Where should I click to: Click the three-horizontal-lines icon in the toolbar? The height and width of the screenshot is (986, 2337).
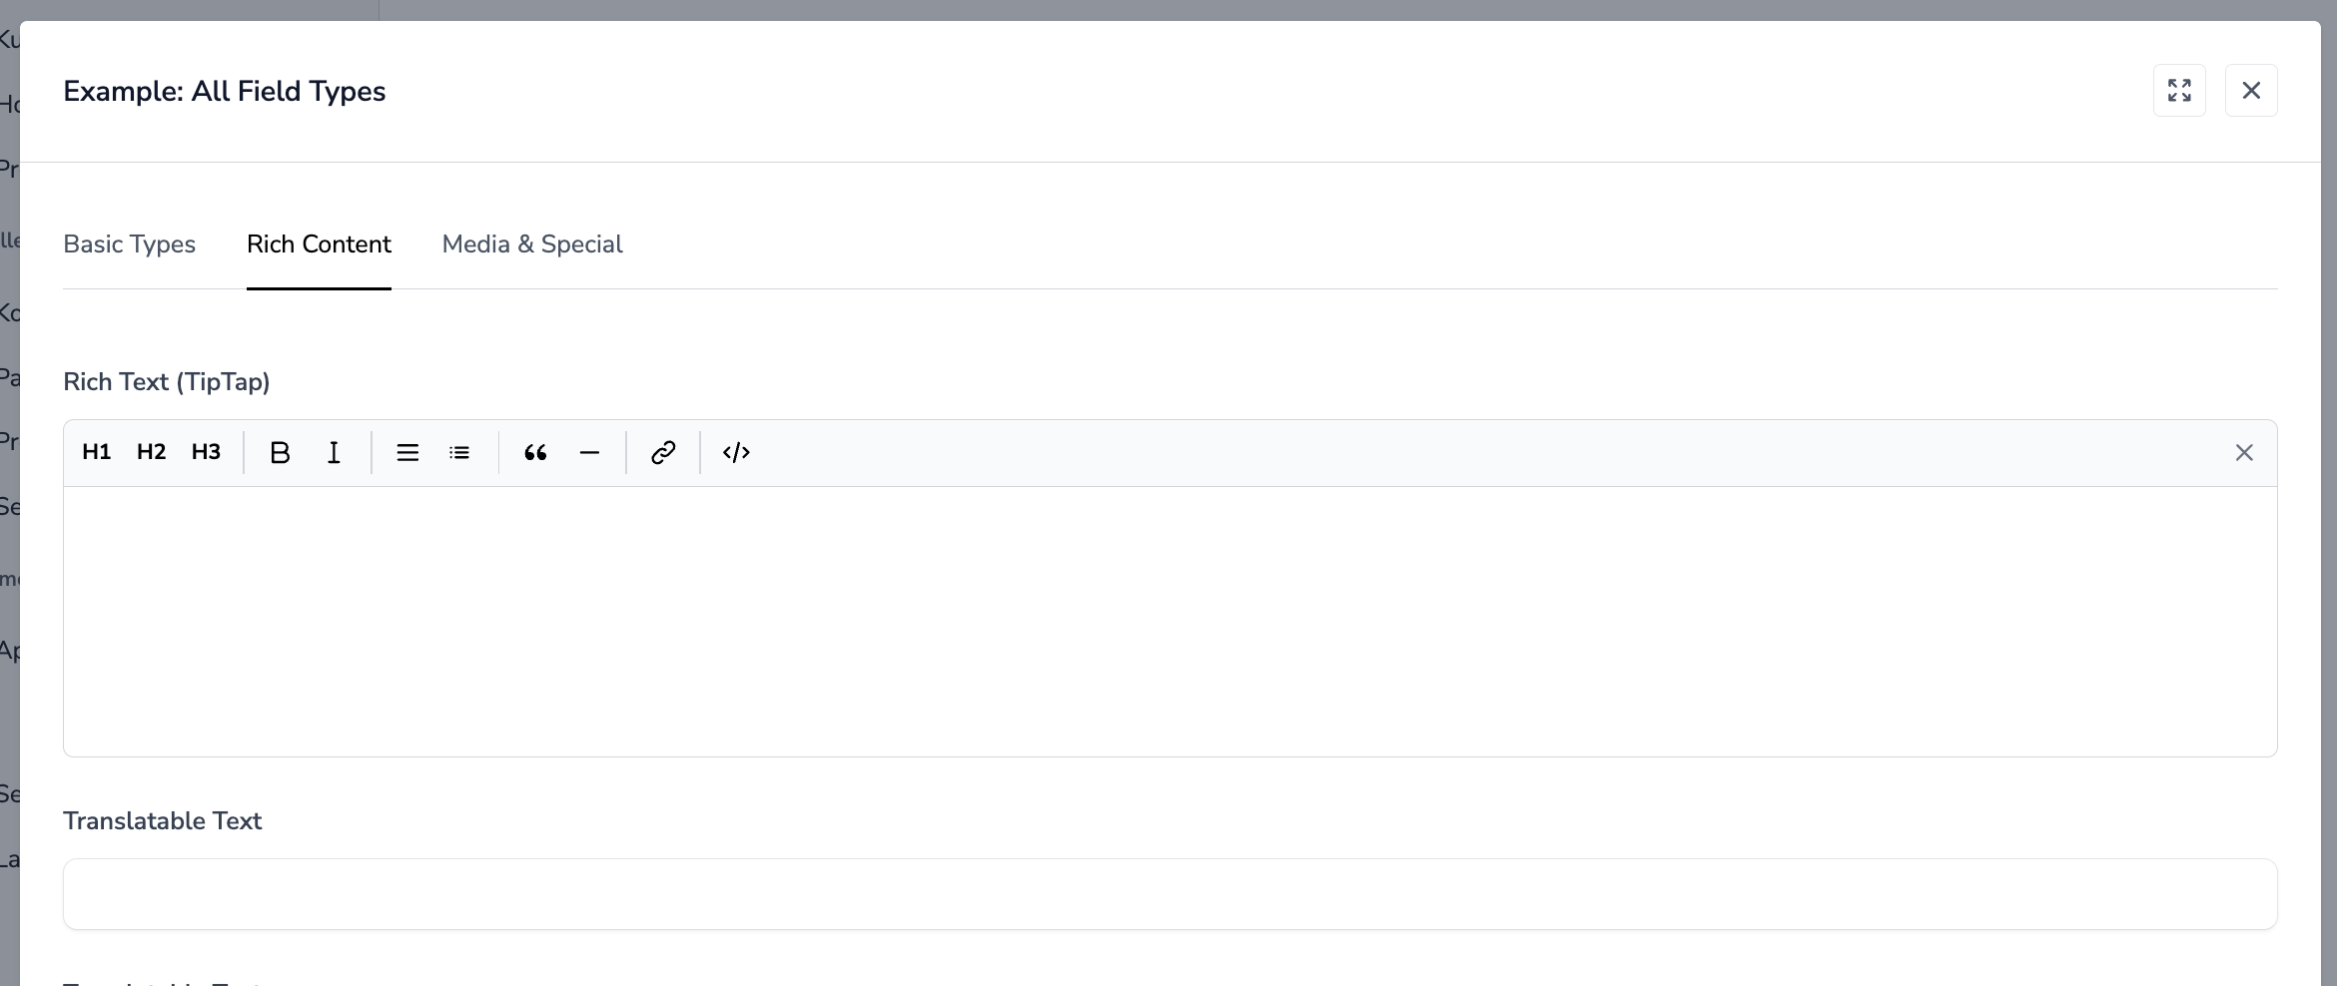coord(407,453)
